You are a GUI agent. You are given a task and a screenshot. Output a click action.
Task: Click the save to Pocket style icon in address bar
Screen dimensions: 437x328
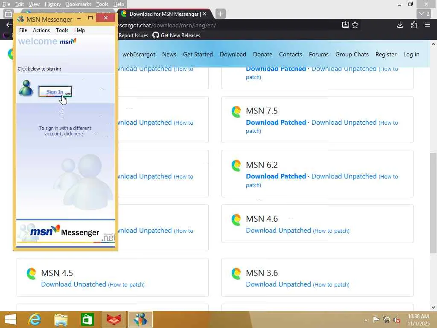(x=346, y=25)
